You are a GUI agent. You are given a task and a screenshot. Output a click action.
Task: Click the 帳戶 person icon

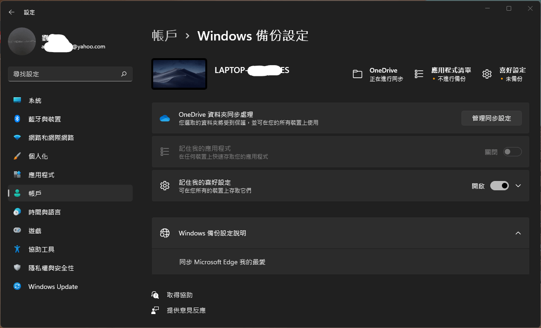pyautogui.click(x=17, y=193)
